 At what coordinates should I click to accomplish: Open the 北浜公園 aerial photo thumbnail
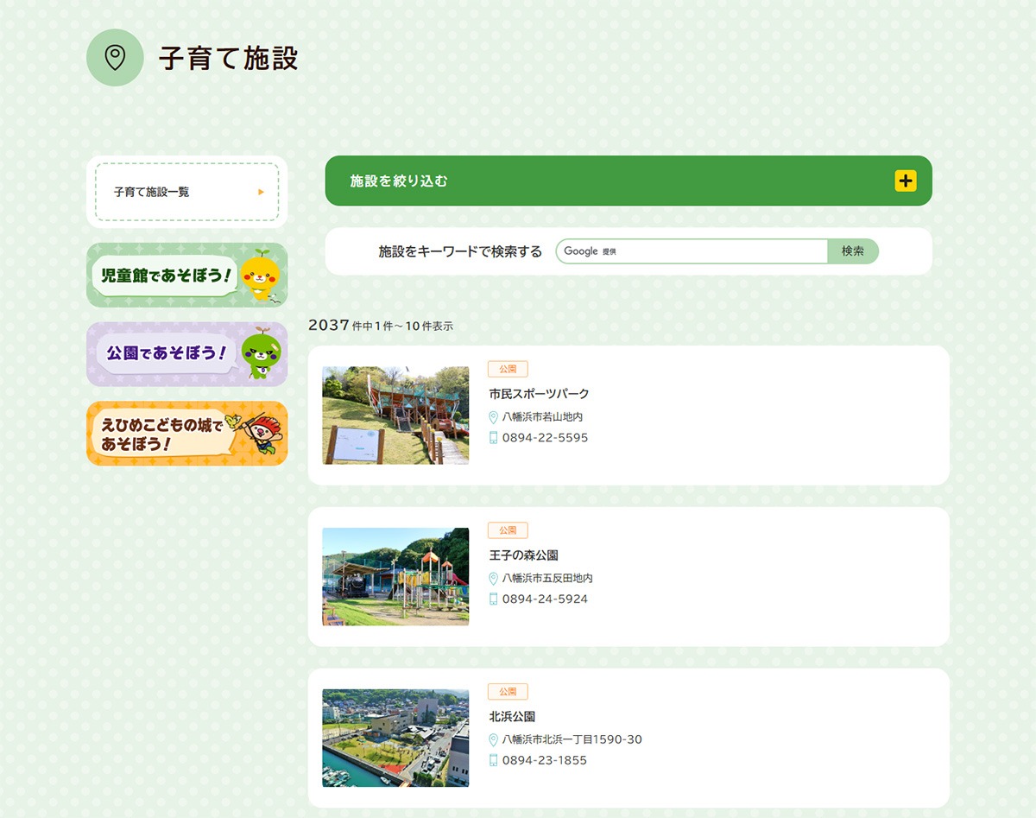coord(395,738)
